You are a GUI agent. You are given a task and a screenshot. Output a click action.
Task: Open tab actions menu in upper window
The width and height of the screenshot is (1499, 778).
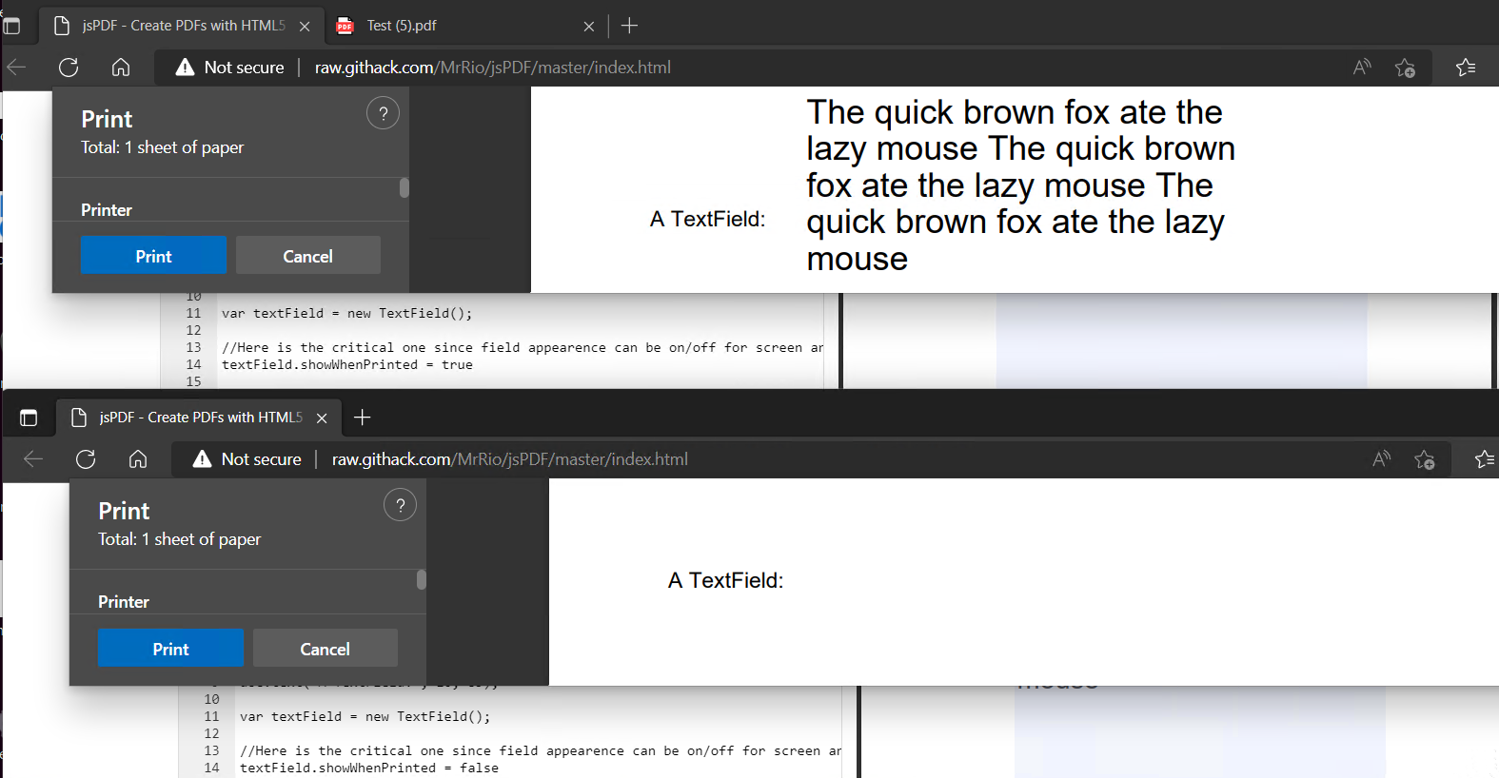[x=11, y=26]
